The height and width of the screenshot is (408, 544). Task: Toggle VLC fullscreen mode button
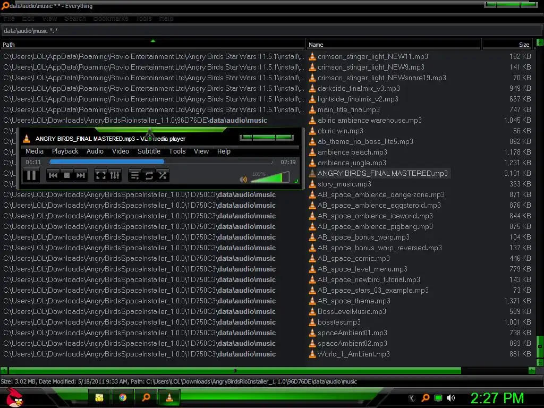[100, 175]
